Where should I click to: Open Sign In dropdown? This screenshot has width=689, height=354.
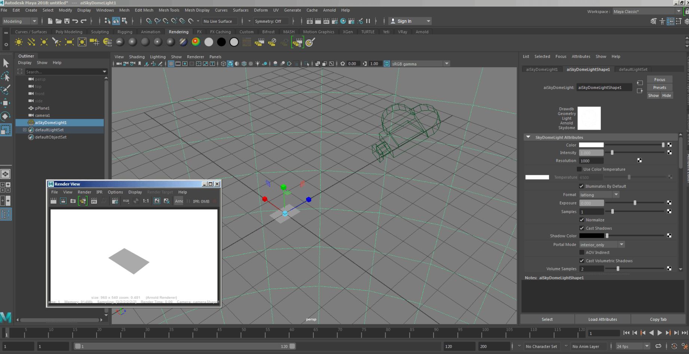tap(410, 21)
